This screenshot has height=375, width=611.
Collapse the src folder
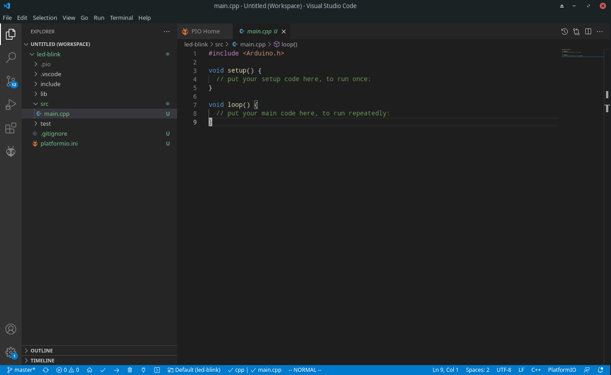(x=99, y=104)
